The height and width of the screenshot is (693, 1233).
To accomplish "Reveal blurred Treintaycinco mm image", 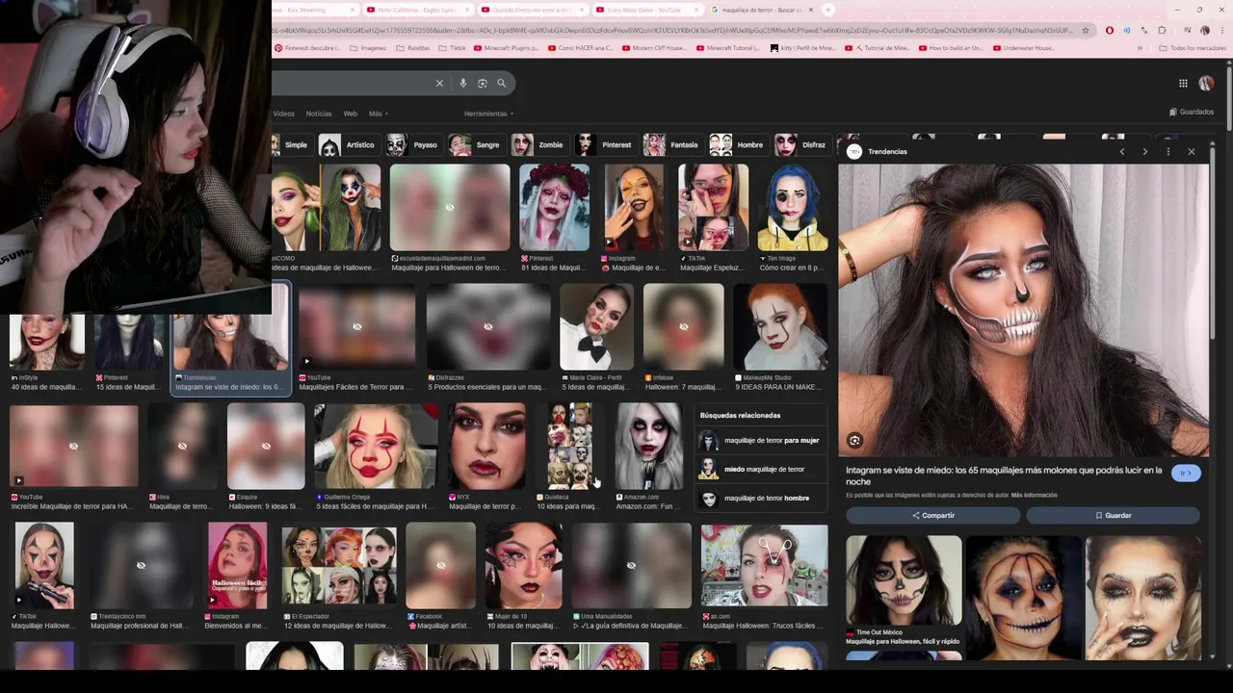I will coord(141,566).
